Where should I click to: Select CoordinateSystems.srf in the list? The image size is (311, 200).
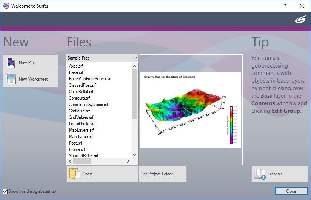tap(88, 105)
